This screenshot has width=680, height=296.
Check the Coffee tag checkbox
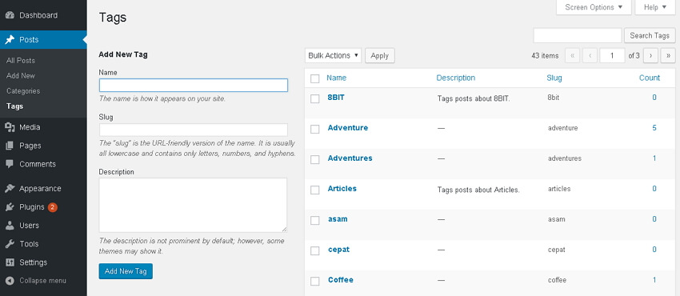pyautogui.click(x=315, y=281)
